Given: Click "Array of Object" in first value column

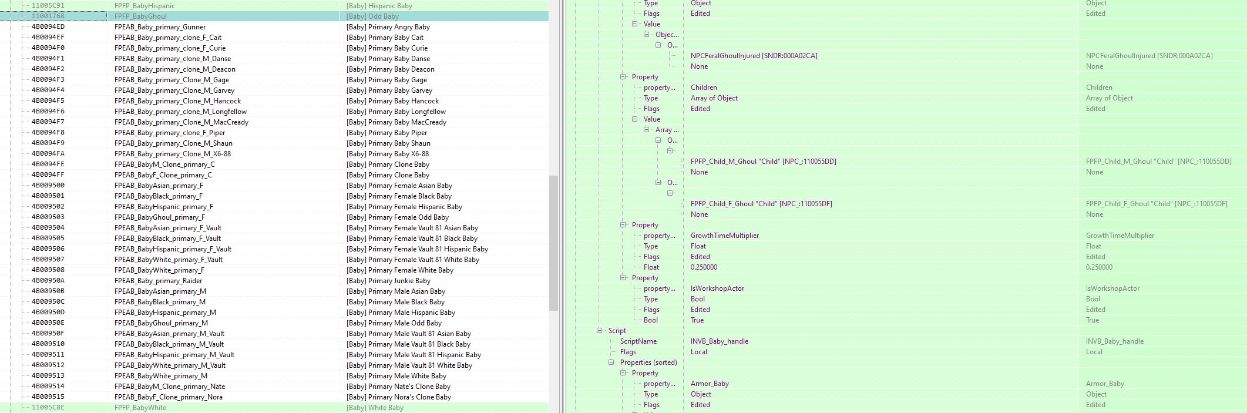Looking at the screenshot, I should pyautogui.click(x=714, y=98).
